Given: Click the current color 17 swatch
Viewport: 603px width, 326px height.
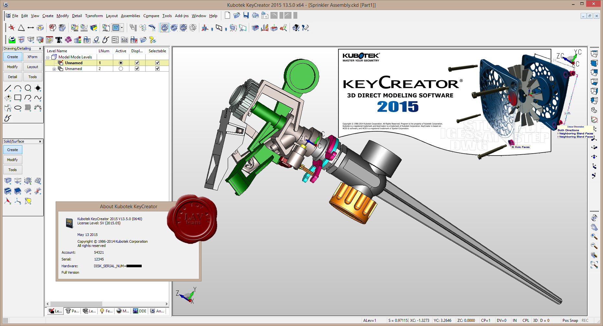Looking at the screenshot, I should [116, 28].
